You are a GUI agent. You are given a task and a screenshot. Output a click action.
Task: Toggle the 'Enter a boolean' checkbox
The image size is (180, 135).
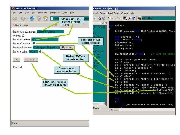34,43
